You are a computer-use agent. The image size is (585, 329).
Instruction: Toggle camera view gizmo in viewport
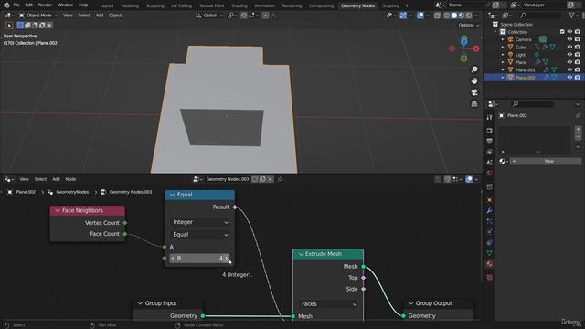point(474,92)
